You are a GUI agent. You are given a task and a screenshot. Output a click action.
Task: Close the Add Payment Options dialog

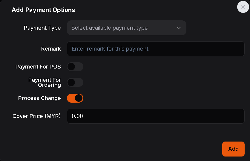coord(243,7)
